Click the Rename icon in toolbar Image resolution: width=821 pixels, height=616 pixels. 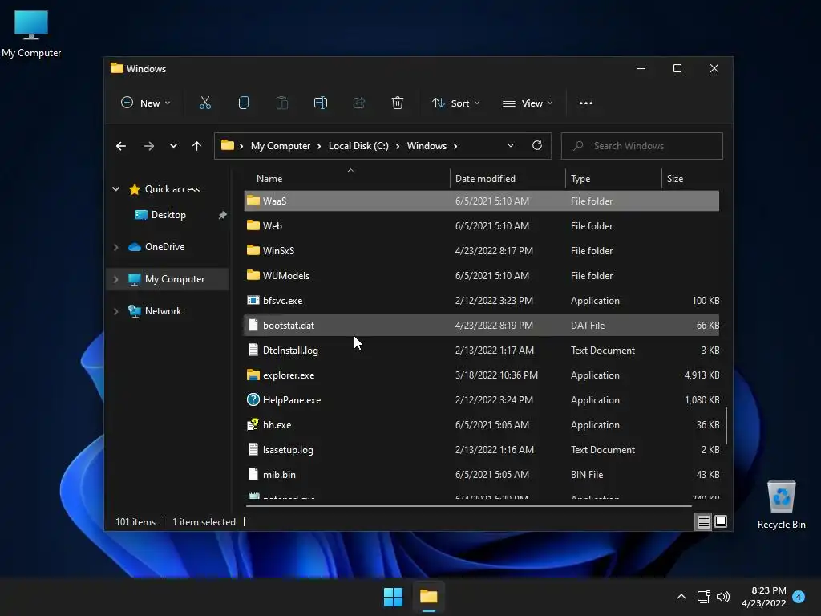[321, 103]
